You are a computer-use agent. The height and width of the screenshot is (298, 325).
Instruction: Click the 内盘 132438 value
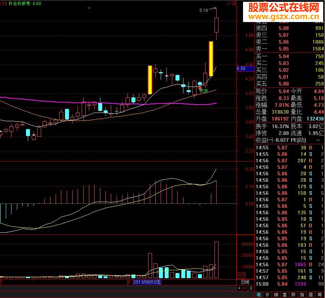coord(315,119)
